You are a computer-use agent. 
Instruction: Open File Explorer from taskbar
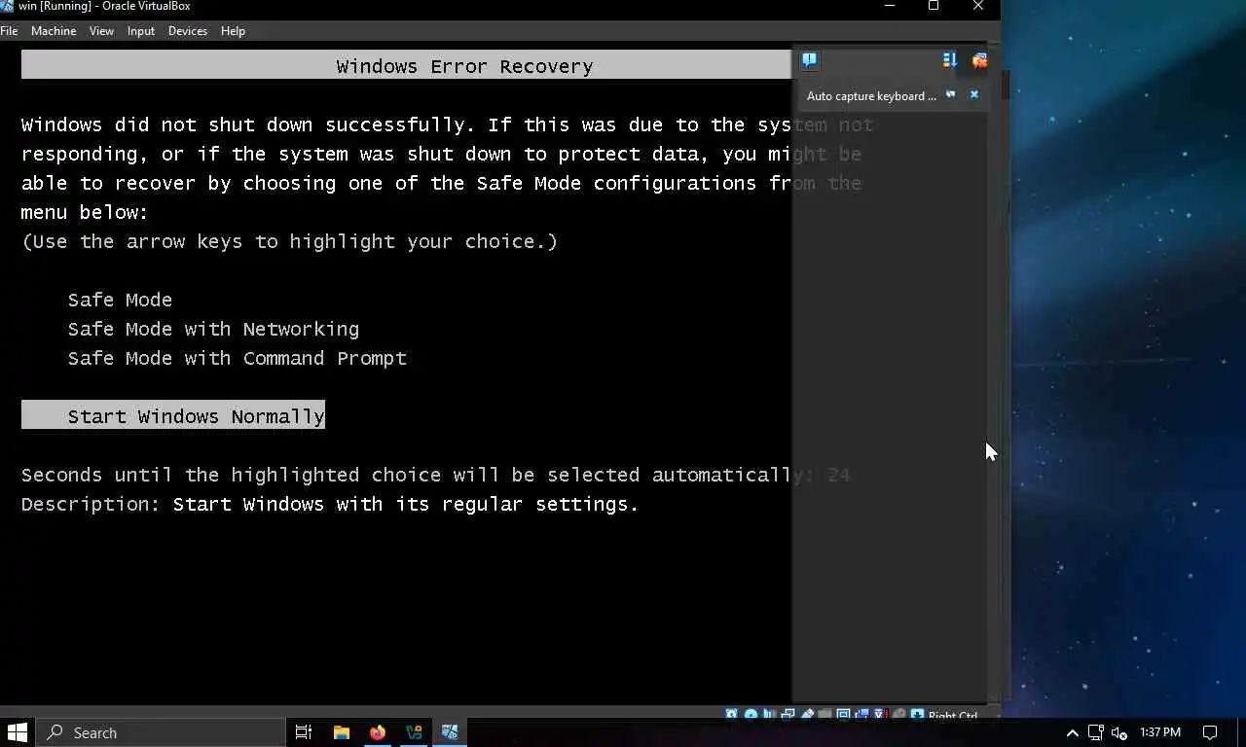(341, 732)
